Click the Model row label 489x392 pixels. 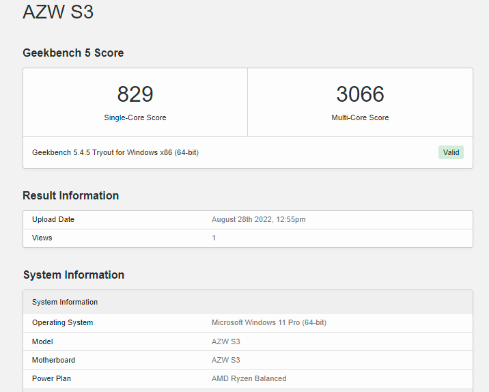point(42,341)
